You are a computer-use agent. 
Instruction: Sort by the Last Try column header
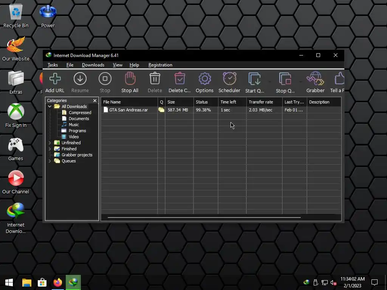(295, 102)
